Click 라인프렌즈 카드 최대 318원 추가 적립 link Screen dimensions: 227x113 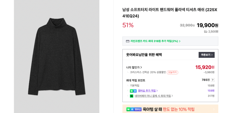click(154, 41)
